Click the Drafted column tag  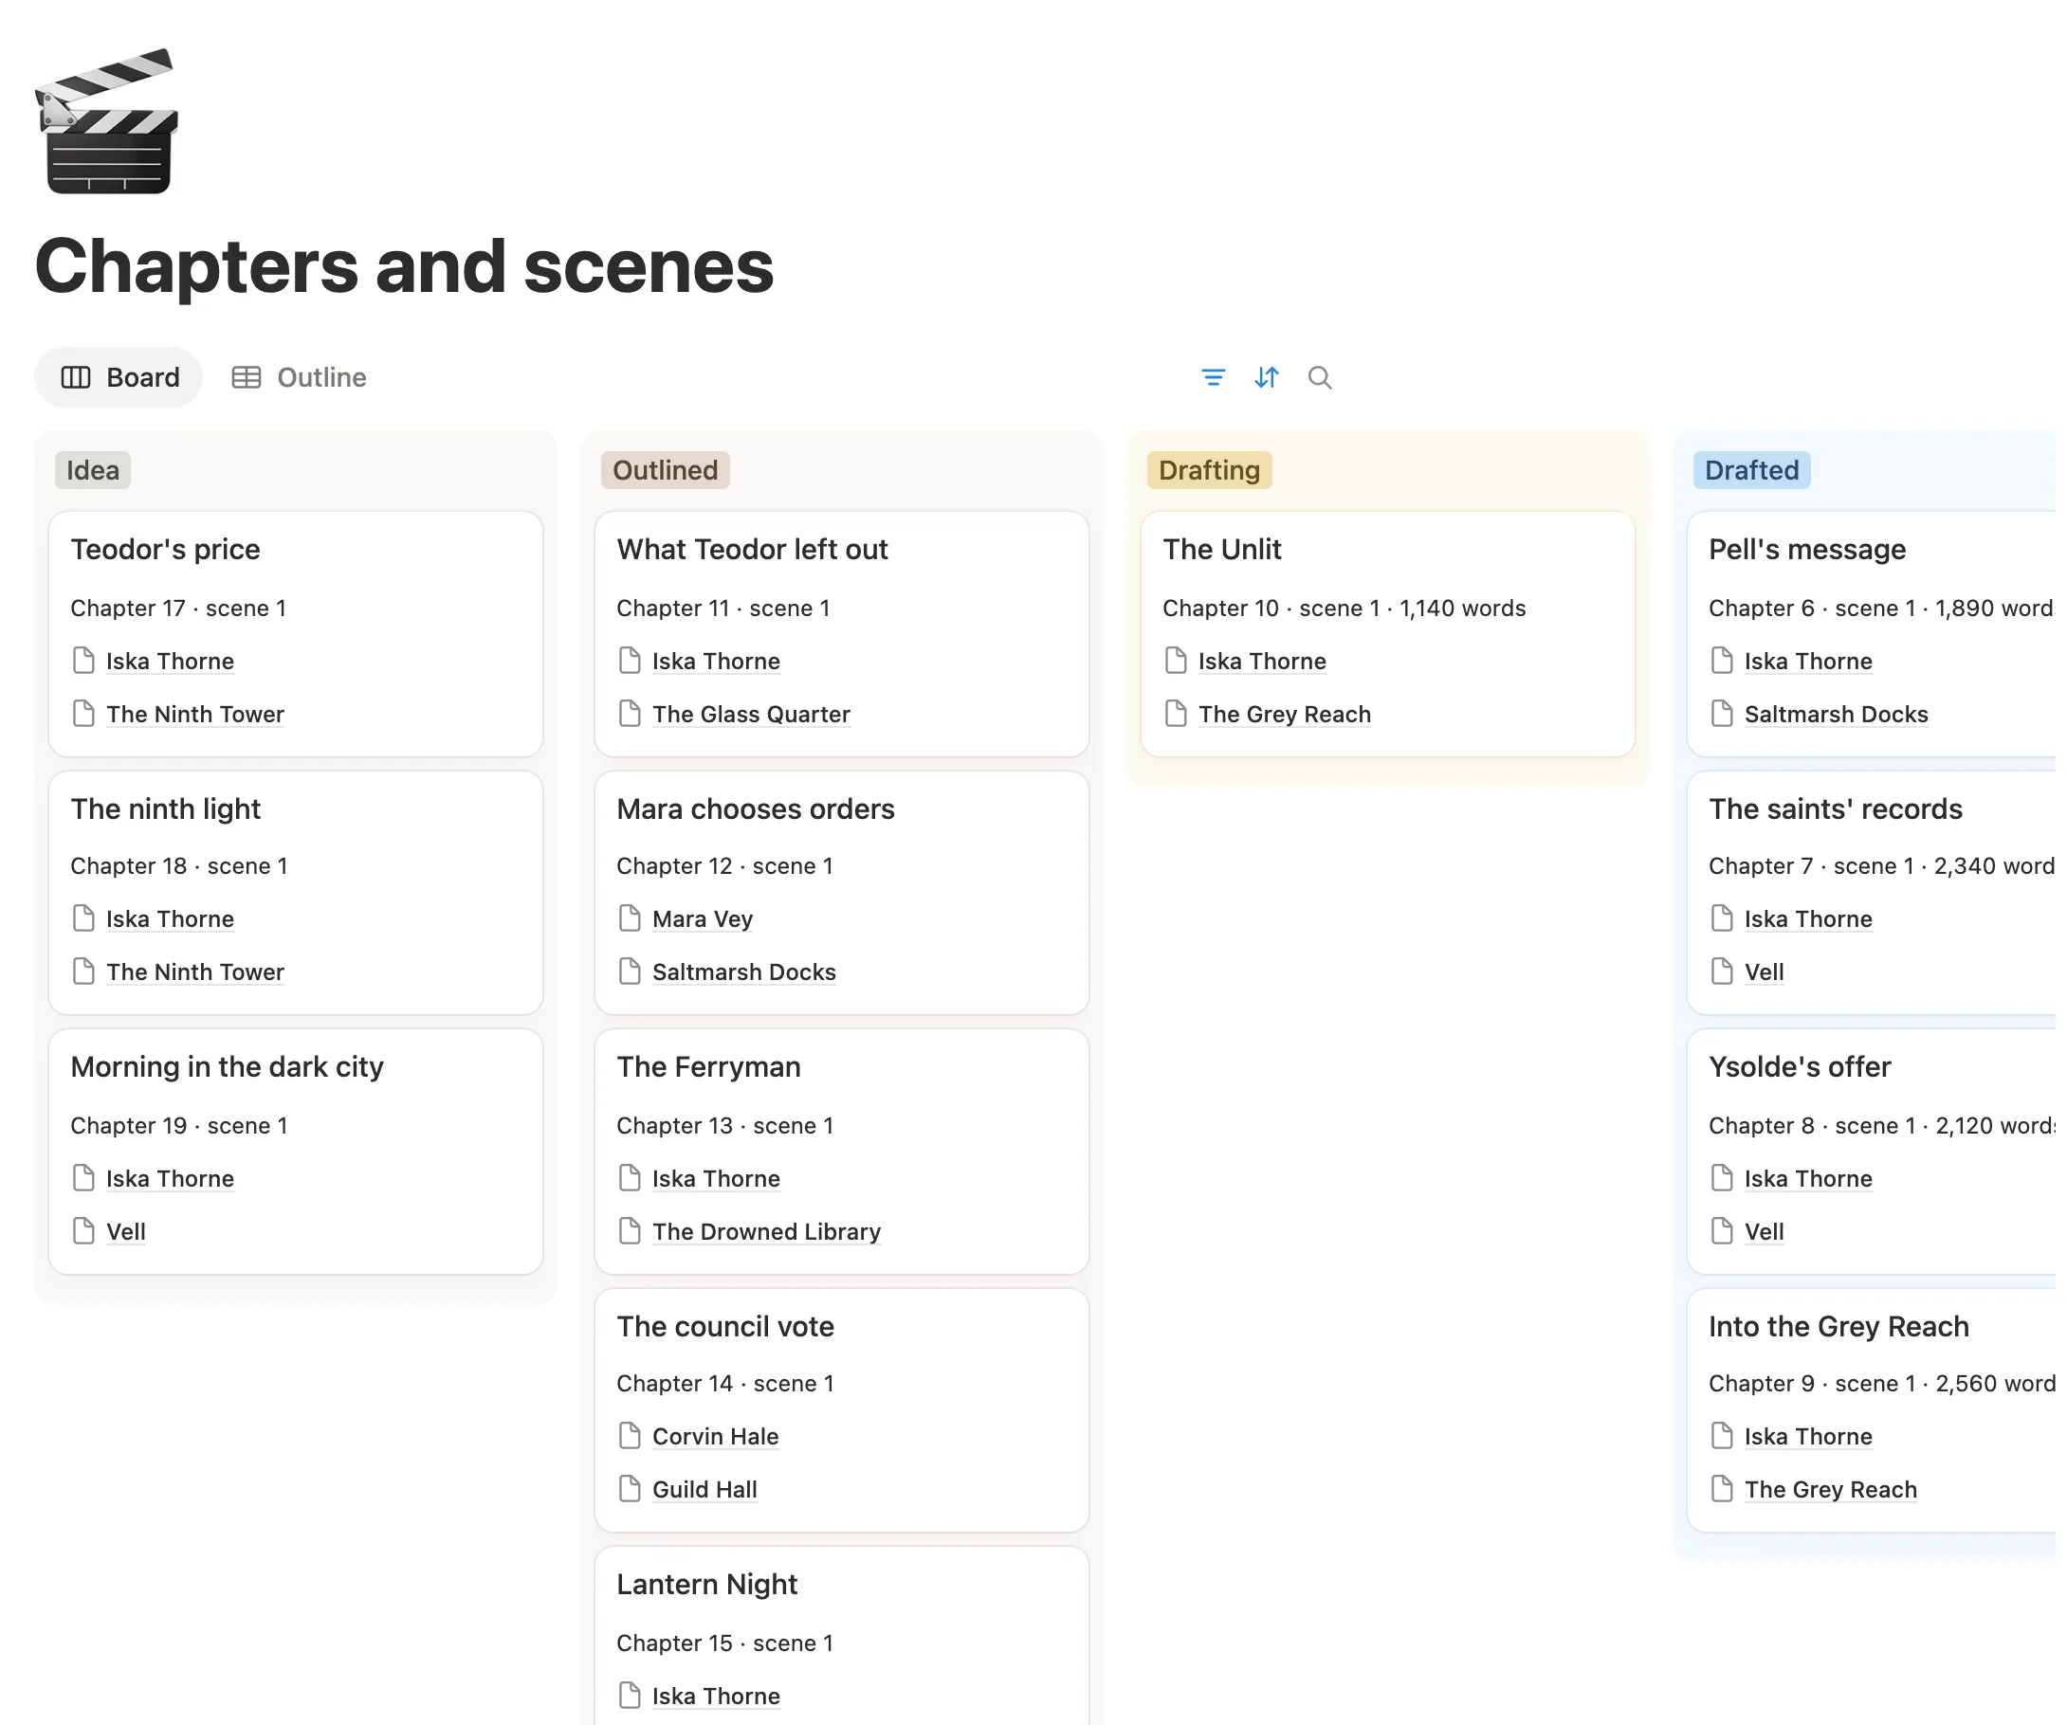(x=1751, y=470)
